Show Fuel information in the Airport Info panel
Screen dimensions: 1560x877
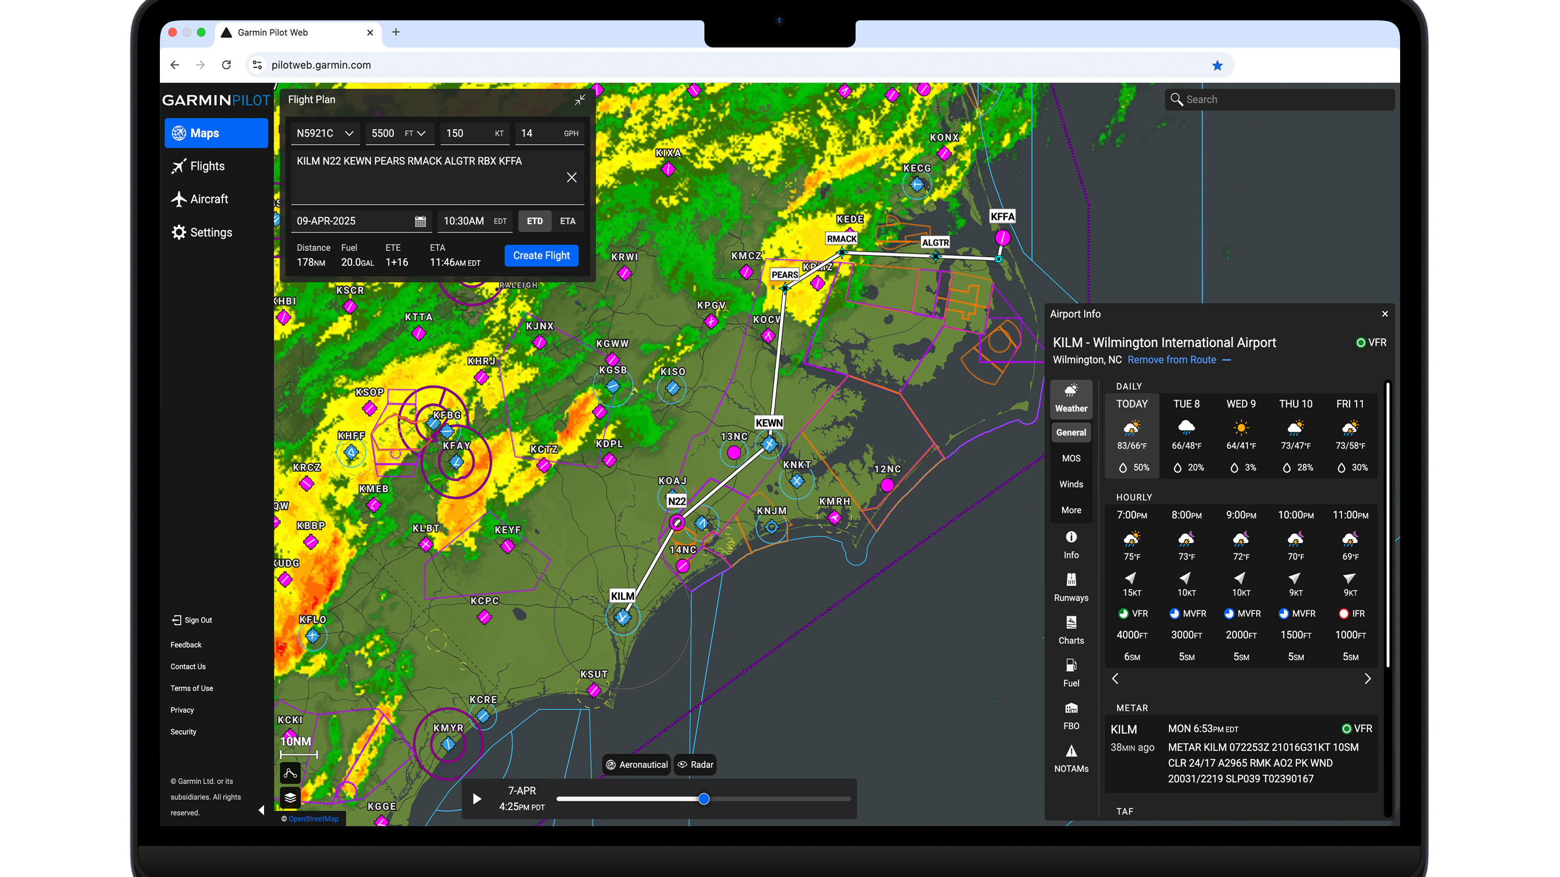[x=1071, y=673]
